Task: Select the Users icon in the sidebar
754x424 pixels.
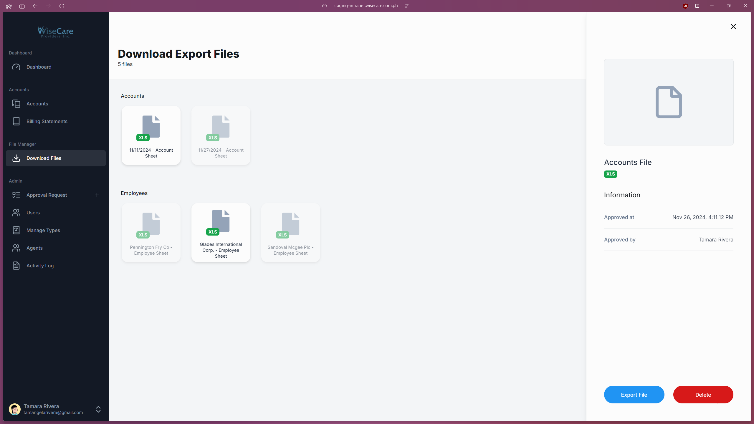Action: click(x=16, y=213)
